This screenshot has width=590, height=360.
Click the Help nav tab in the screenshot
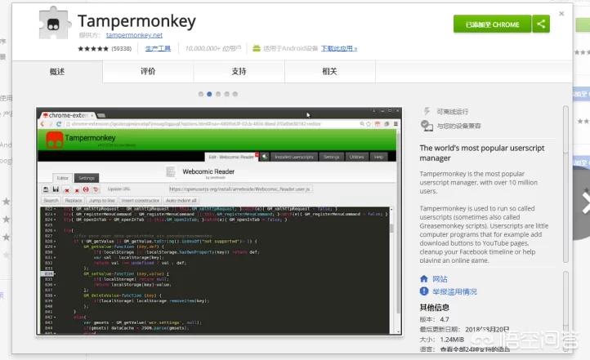tap(378, 157)
